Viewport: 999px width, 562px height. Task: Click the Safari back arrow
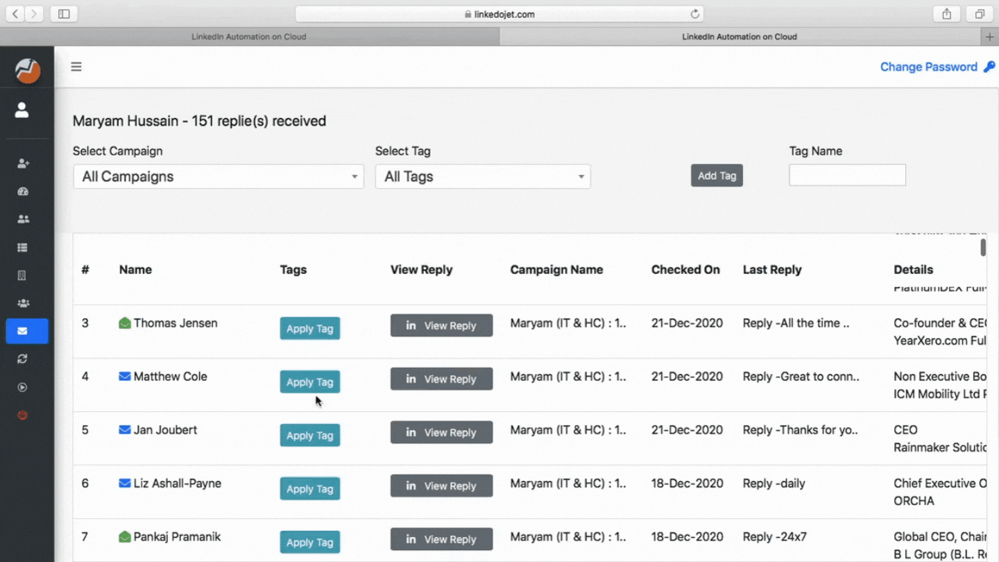pos(16,14)
